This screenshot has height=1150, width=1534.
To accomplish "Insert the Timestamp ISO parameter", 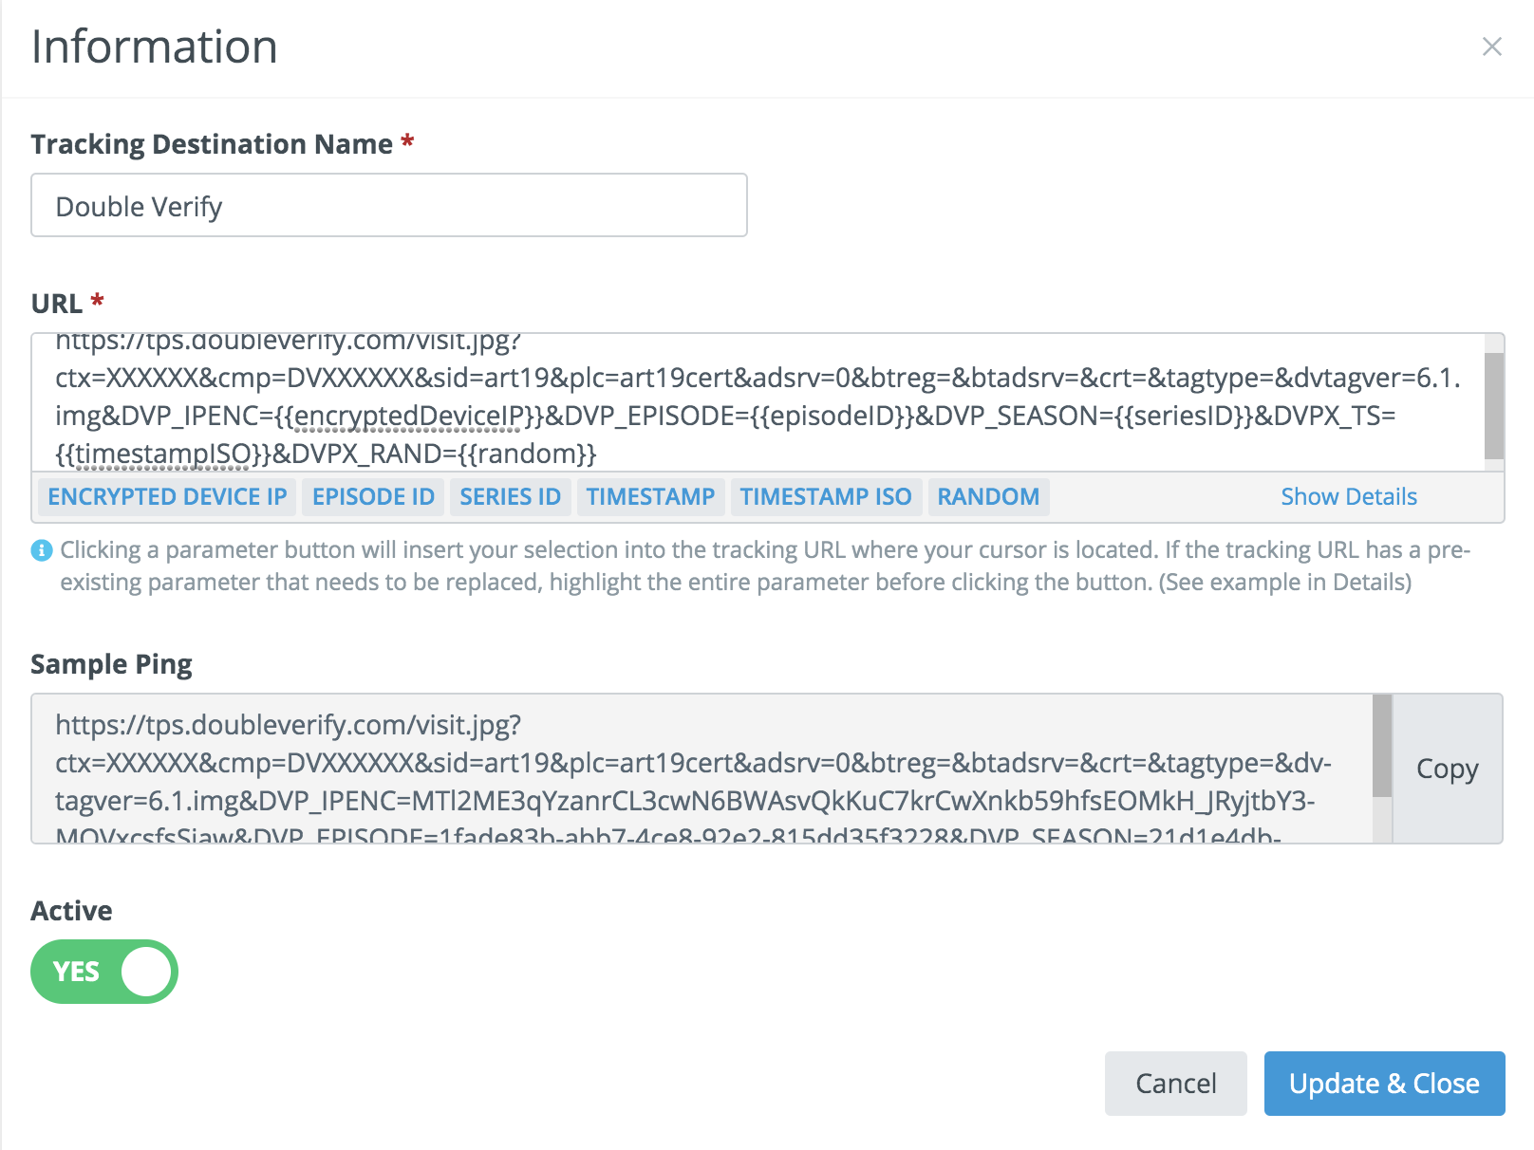I will click(x=825, y=497).
